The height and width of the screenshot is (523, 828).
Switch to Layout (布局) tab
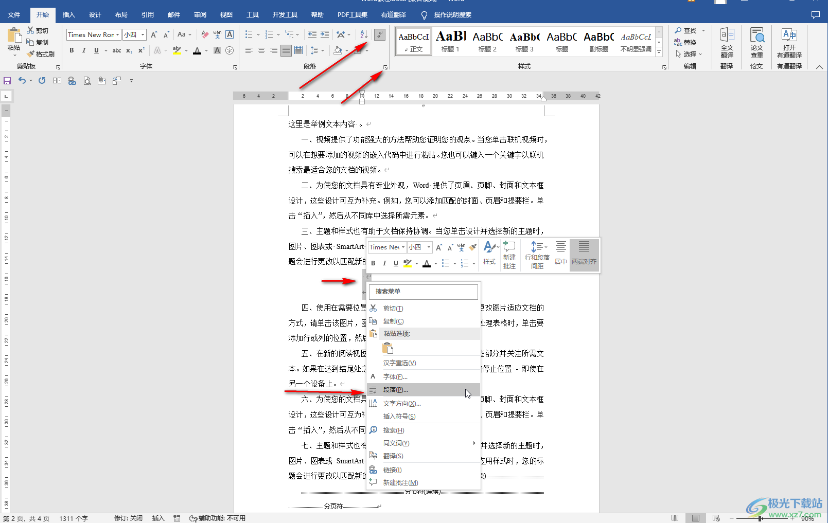[121, 15]
